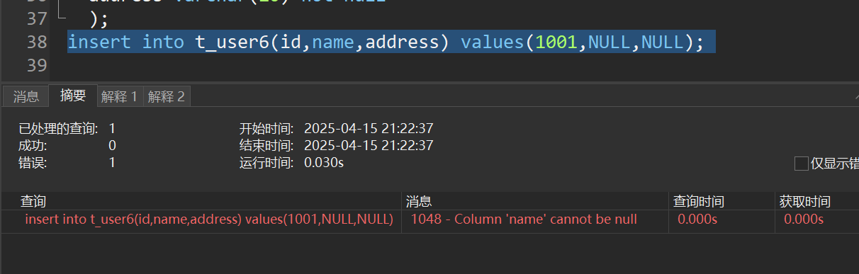The image size is (859, 274).
Task: Select the 摘要 tab
Action: click(x=73, y=96)
